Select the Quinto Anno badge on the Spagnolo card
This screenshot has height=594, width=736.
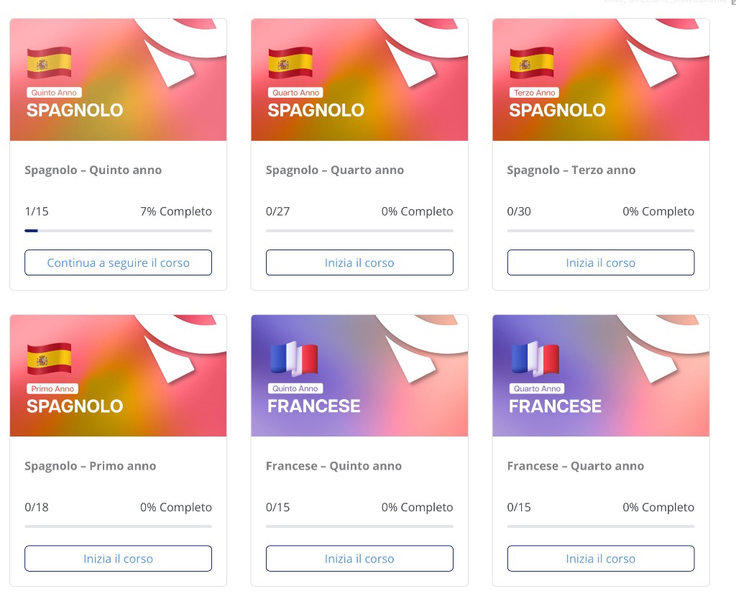[x=54, y=92]
